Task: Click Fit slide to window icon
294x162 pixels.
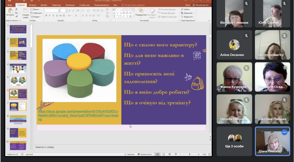Action: pyautogui.click(x=209, y=154)
